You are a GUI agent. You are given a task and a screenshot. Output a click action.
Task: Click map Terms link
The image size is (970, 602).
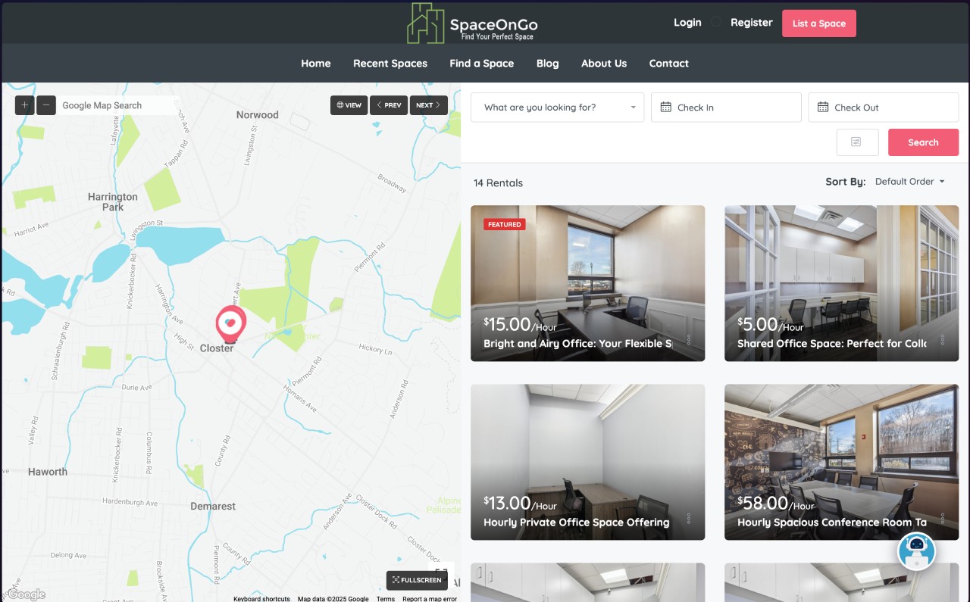click(386, 599)
